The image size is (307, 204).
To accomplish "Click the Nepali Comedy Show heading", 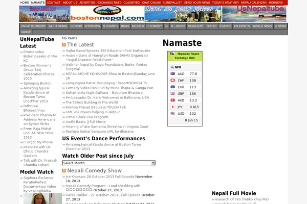I will pyautogui.click(x=94, y=171).
